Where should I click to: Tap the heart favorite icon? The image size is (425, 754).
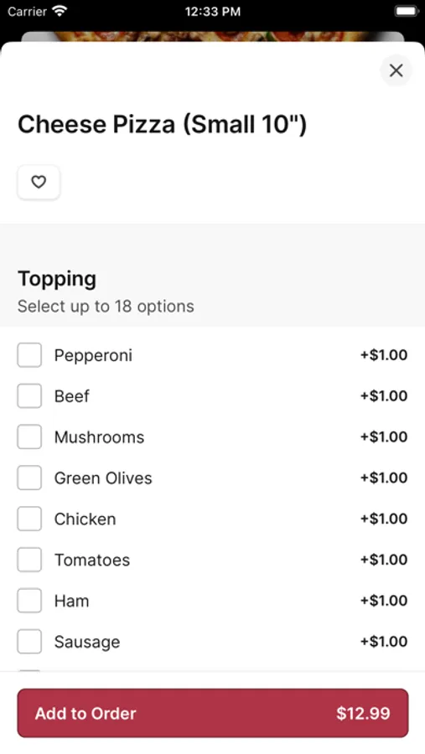(x=39, y=182)
